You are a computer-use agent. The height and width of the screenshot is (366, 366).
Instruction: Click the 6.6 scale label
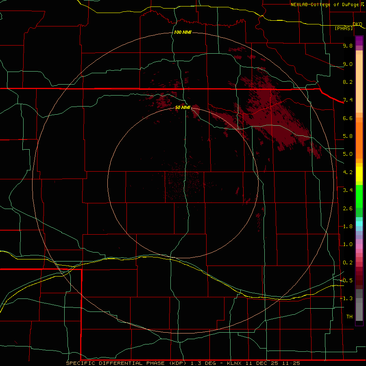[x=348, y=118]
